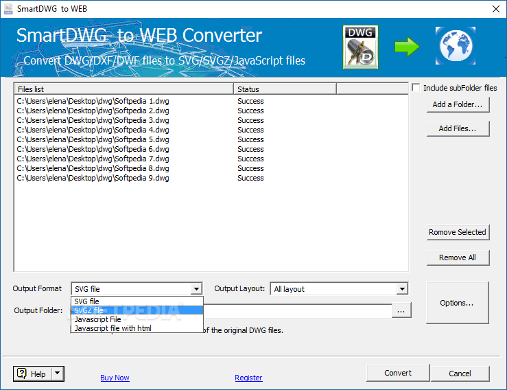This screenshot has width=507, height=390.
Task: Click the Remove All button
Action: pyautogui.click(x=458, y=257)
